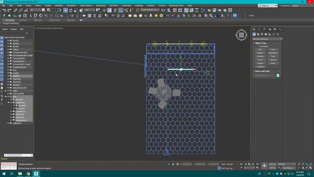
Task: Open the reference coordinate system dropdown
Action: point(89,10)
